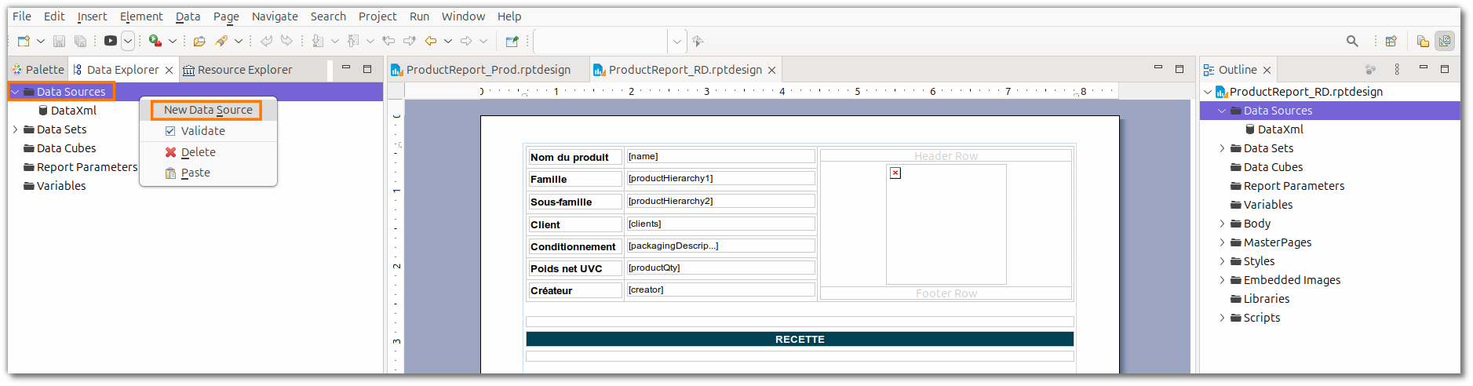The width and height of the screenshot is (1473, 386).
Task: Close the Data Explorer view tab
Action: [x=169, y=70]
